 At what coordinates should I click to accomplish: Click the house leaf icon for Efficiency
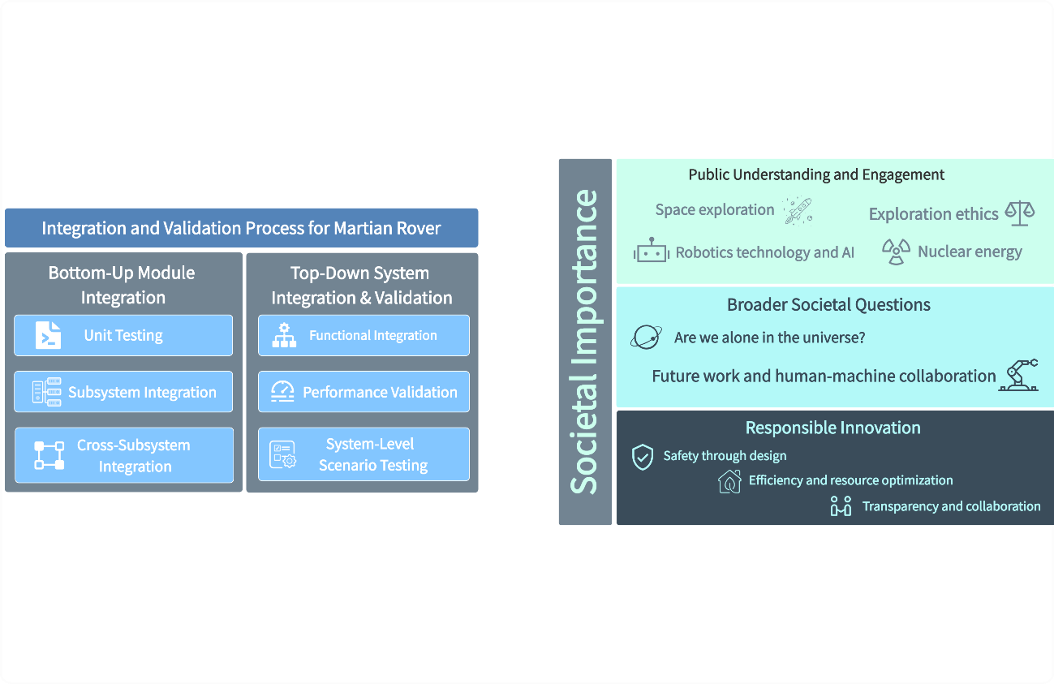pyautogui.click(x=729, y=481)
